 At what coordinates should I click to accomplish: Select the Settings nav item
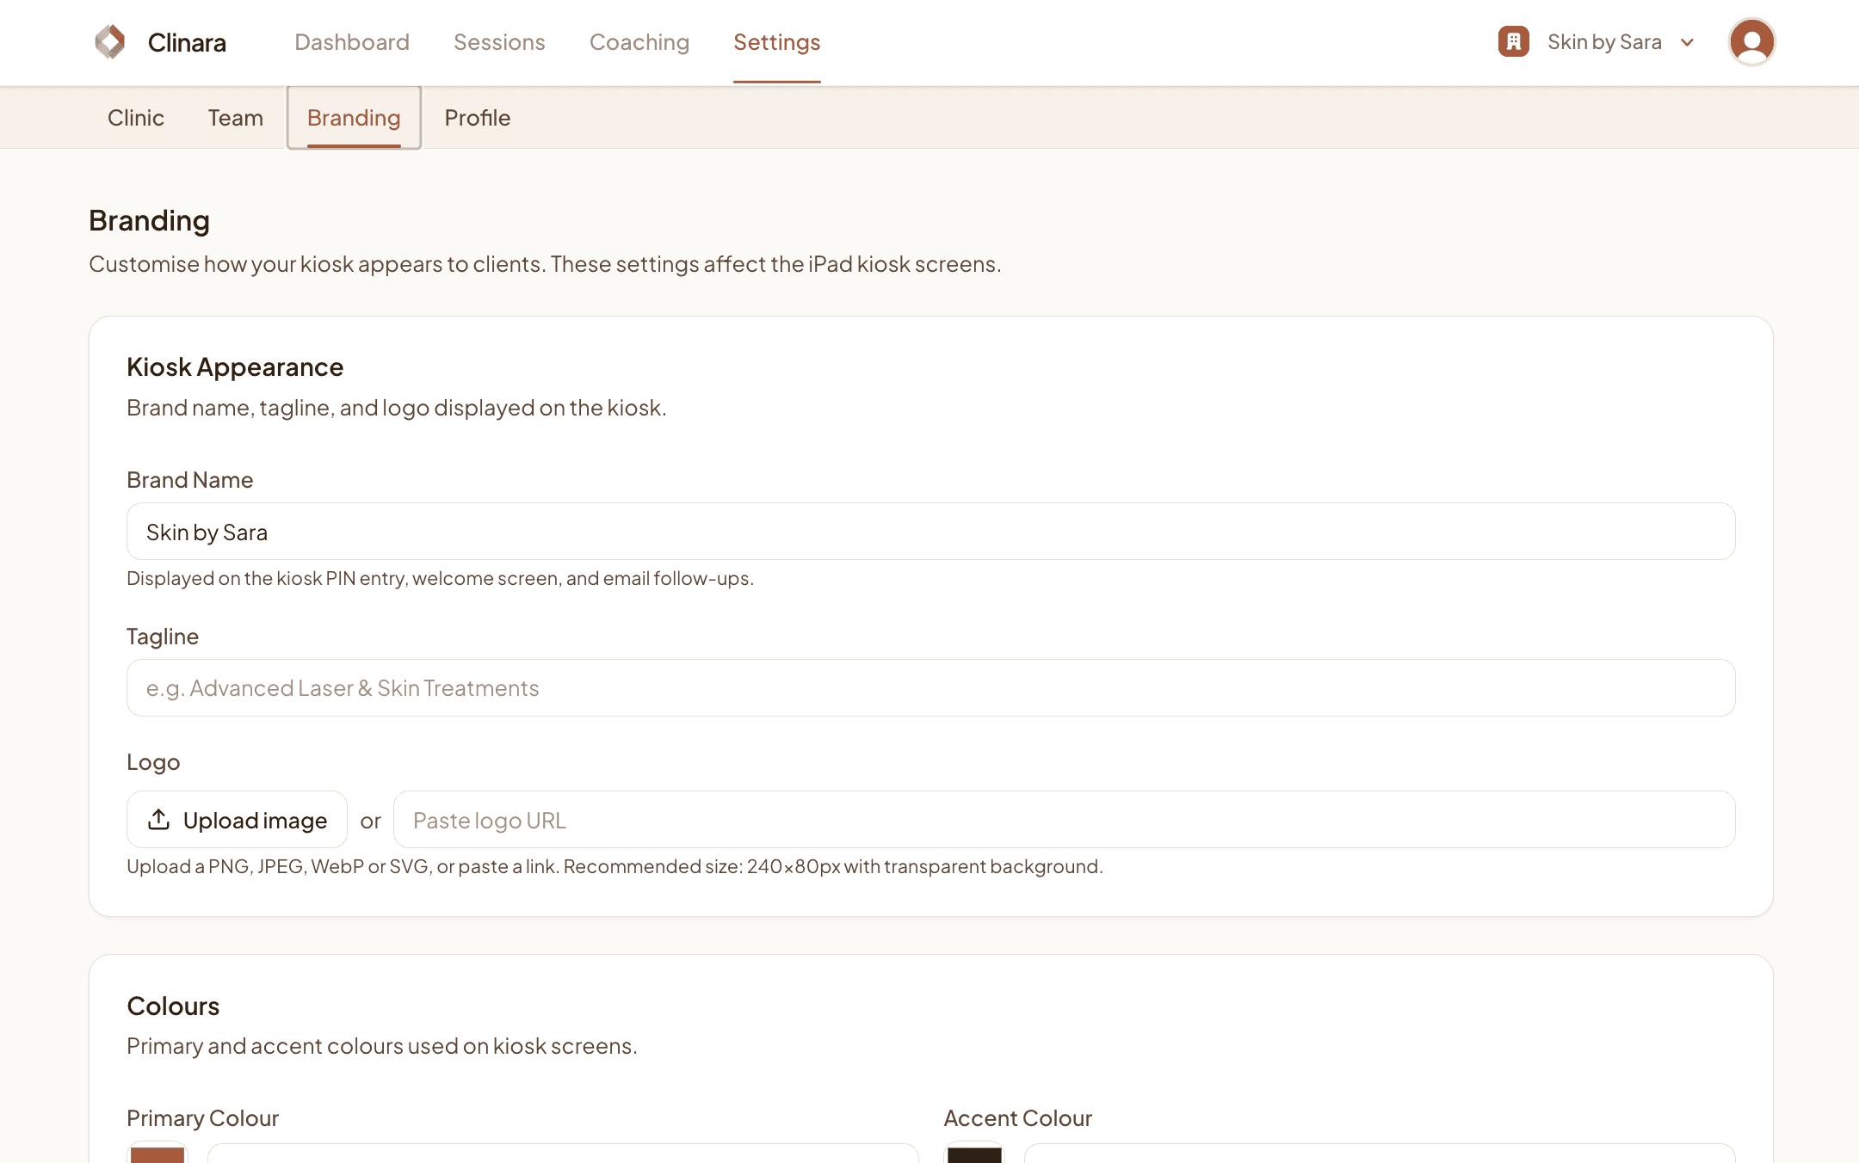click(x=776, y=42)
